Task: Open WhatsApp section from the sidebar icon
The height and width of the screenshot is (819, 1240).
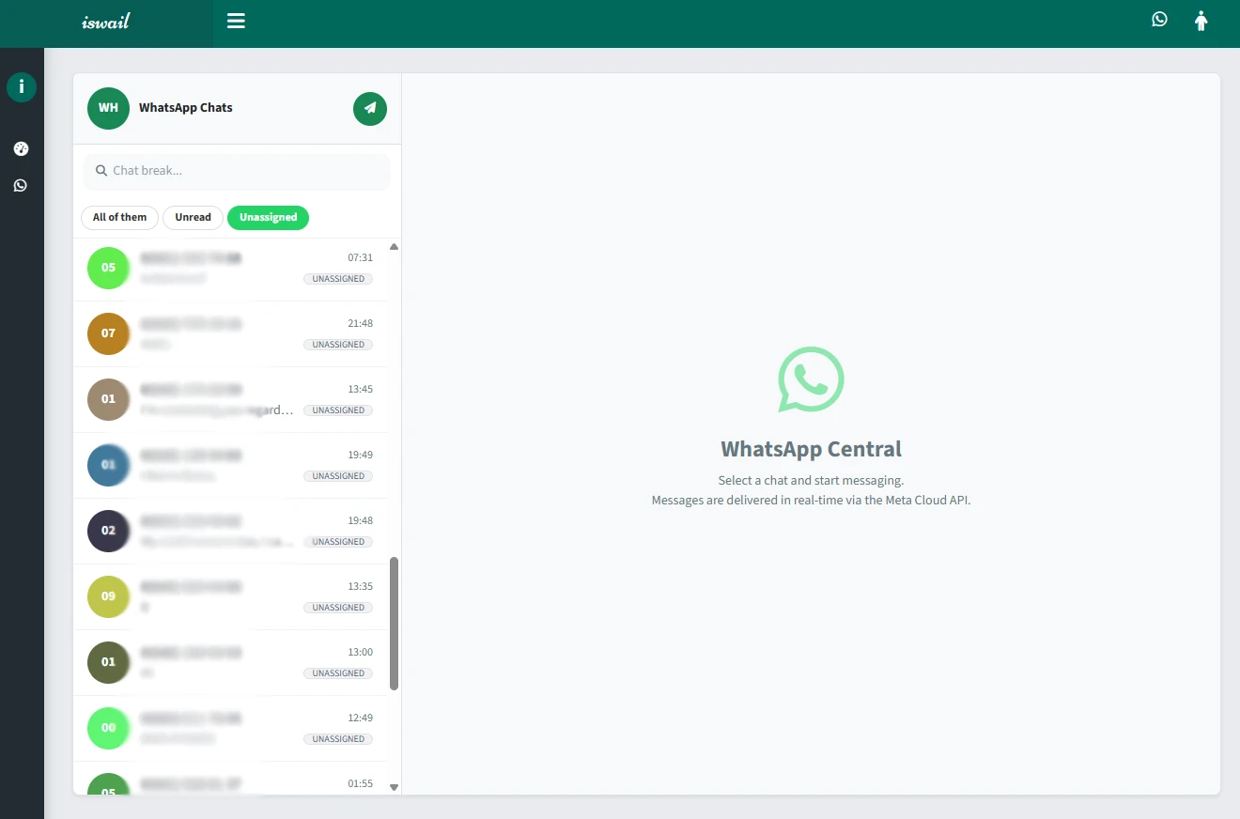Action: click(21, 185)
